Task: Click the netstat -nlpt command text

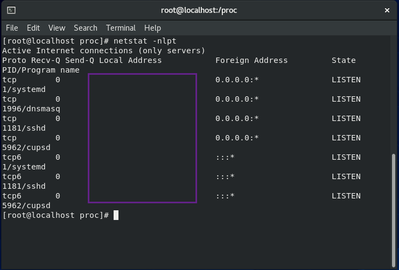Action: point(145,41)
